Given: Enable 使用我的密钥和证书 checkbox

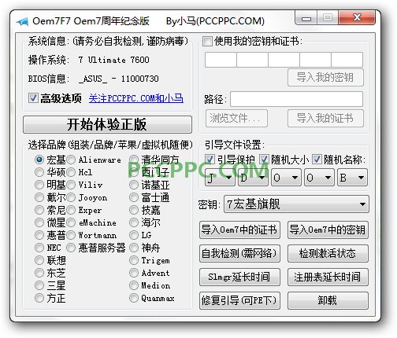Looking at the screenshot, I should [207, 42].
